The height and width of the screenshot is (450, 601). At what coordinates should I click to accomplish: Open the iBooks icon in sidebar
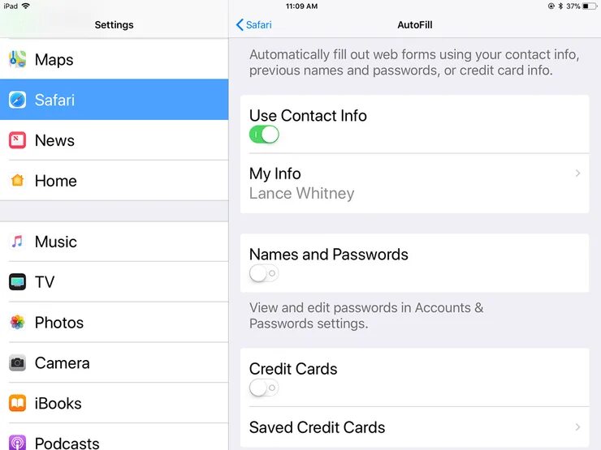click(x=17, y=403)
